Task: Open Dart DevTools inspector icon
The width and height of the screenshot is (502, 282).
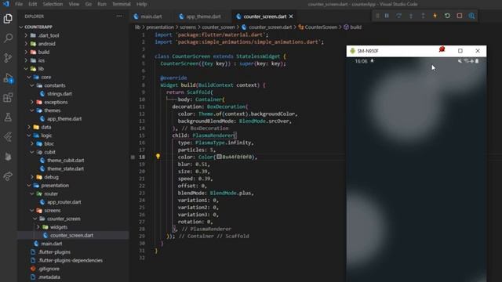Action: pyautogui.click(x=471, y=16)
